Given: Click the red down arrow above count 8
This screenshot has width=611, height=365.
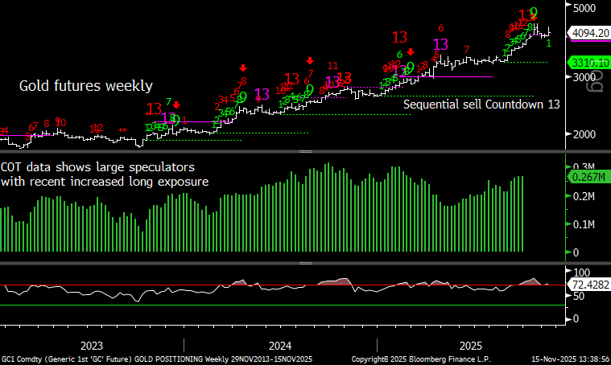Looking at the screenshot, I should click(243, 69).
